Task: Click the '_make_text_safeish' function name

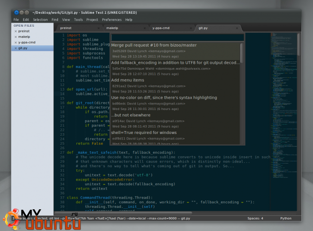Action: (96, 152)
